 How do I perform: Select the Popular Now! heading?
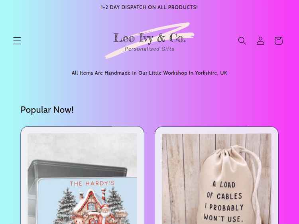click(47, 110)
